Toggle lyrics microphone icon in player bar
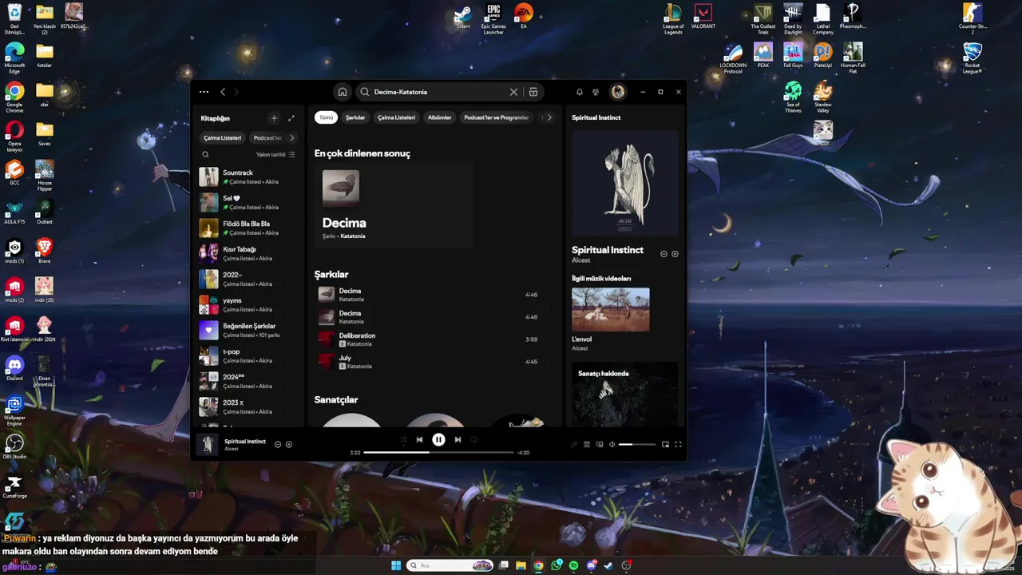1022x575 pixels. (x=573, y=444)
